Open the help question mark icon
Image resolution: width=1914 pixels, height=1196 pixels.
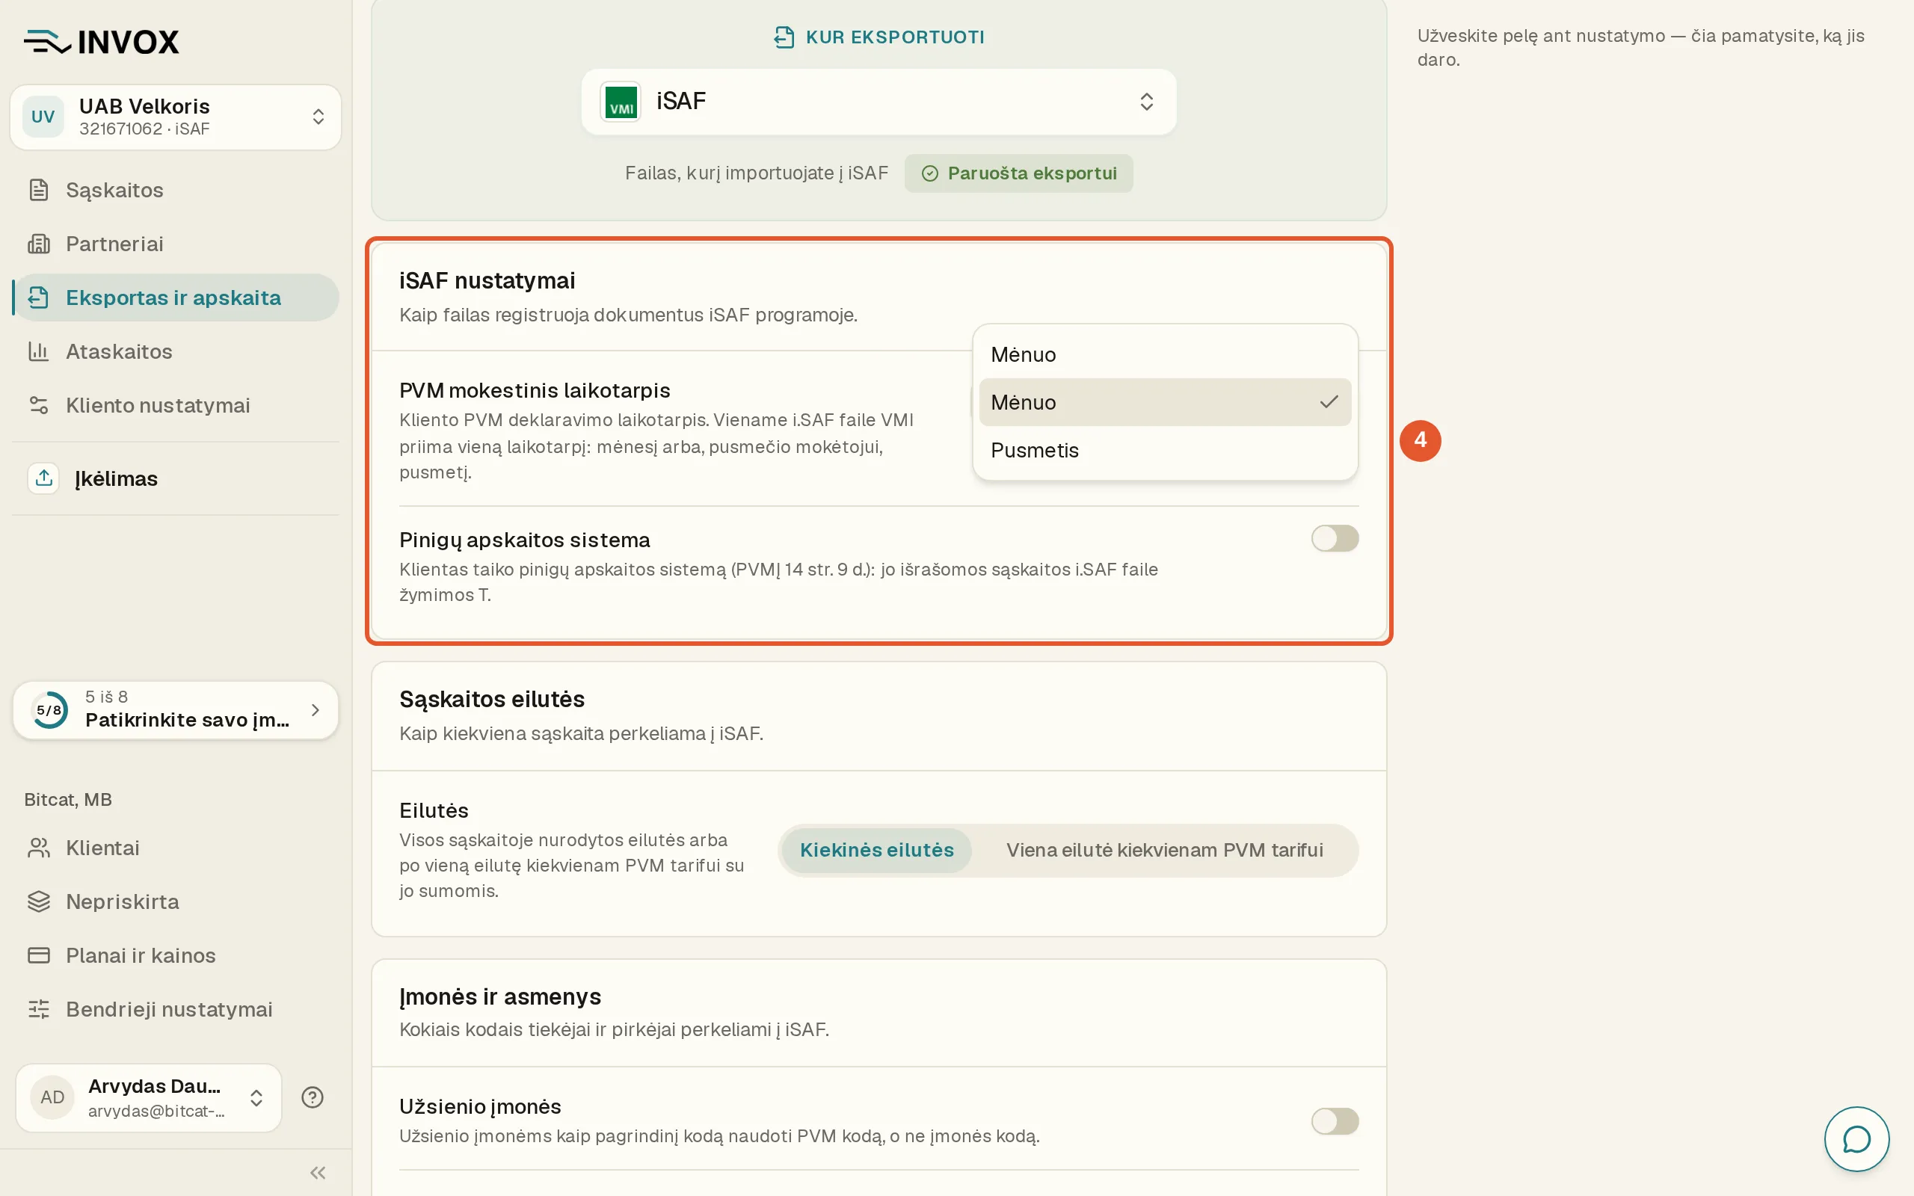313,1097
